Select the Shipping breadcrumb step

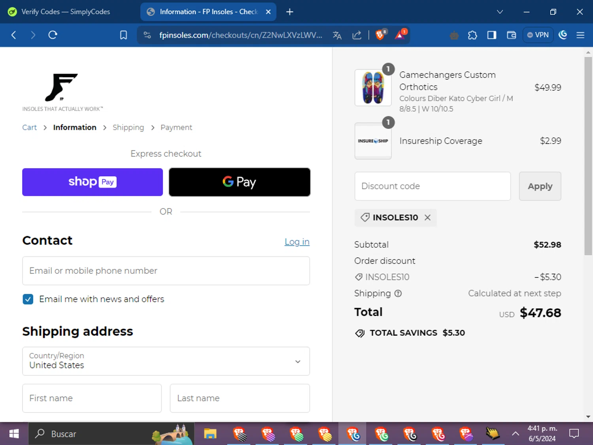pos(128,127)
